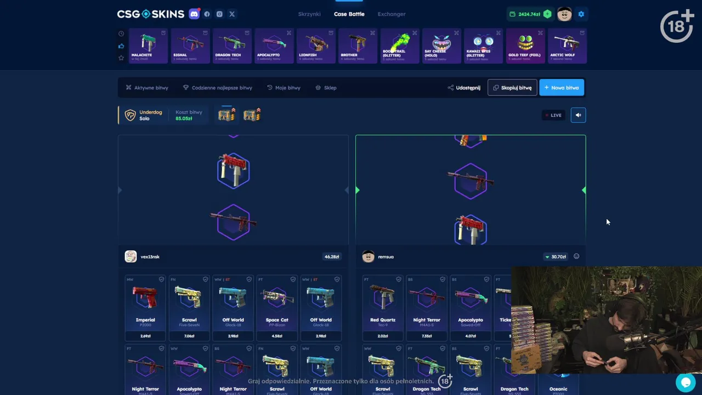Click the shield icon on Imperial card
702x395 pixels.
161,279
